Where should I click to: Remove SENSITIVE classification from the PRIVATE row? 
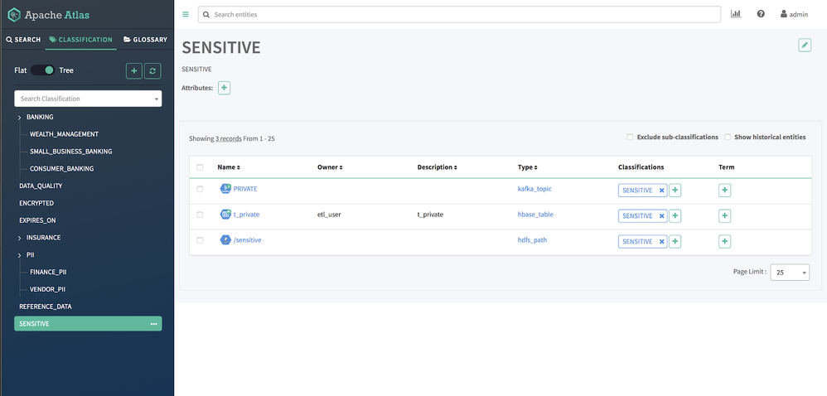661,190
